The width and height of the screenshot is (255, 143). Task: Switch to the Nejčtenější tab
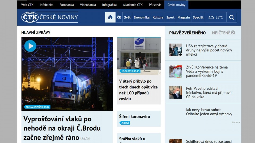224,33
